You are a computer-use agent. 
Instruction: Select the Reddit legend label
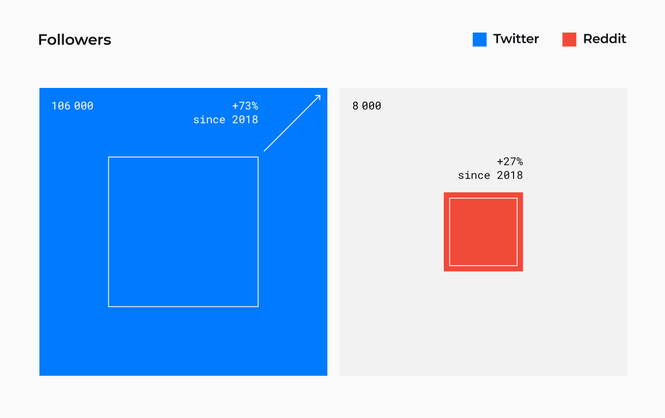(604, 39)
